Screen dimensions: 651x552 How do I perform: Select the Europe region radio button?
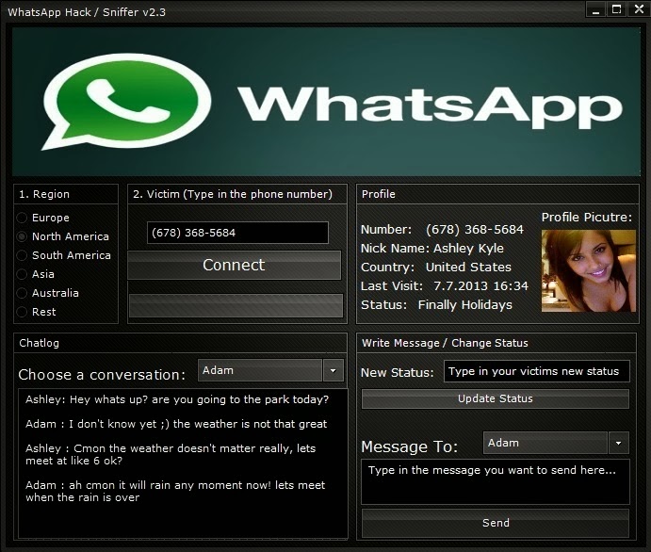pyautogui.click(x=22, y=218)
